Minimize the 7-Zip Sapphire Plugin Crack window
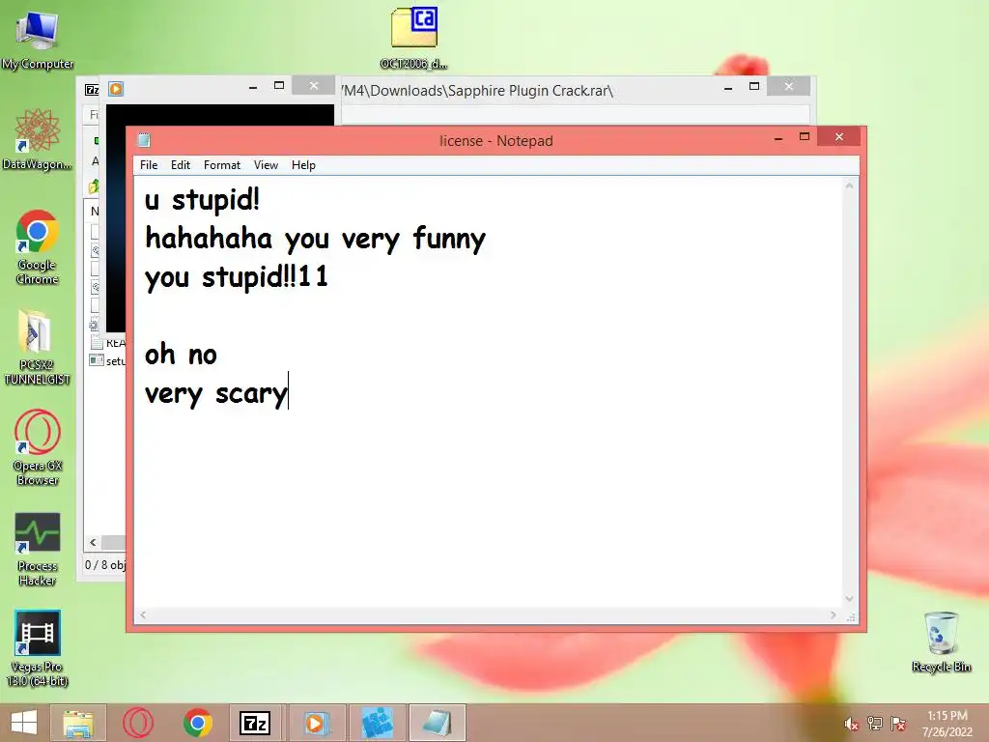Screen dimensions: 989x742 (x=728, y=87)
